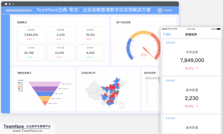Click red up arrow under 18,100
Image resolution: width=223 pixels, height=134 pixels.
pyautogui.click(x=93, y=39)
